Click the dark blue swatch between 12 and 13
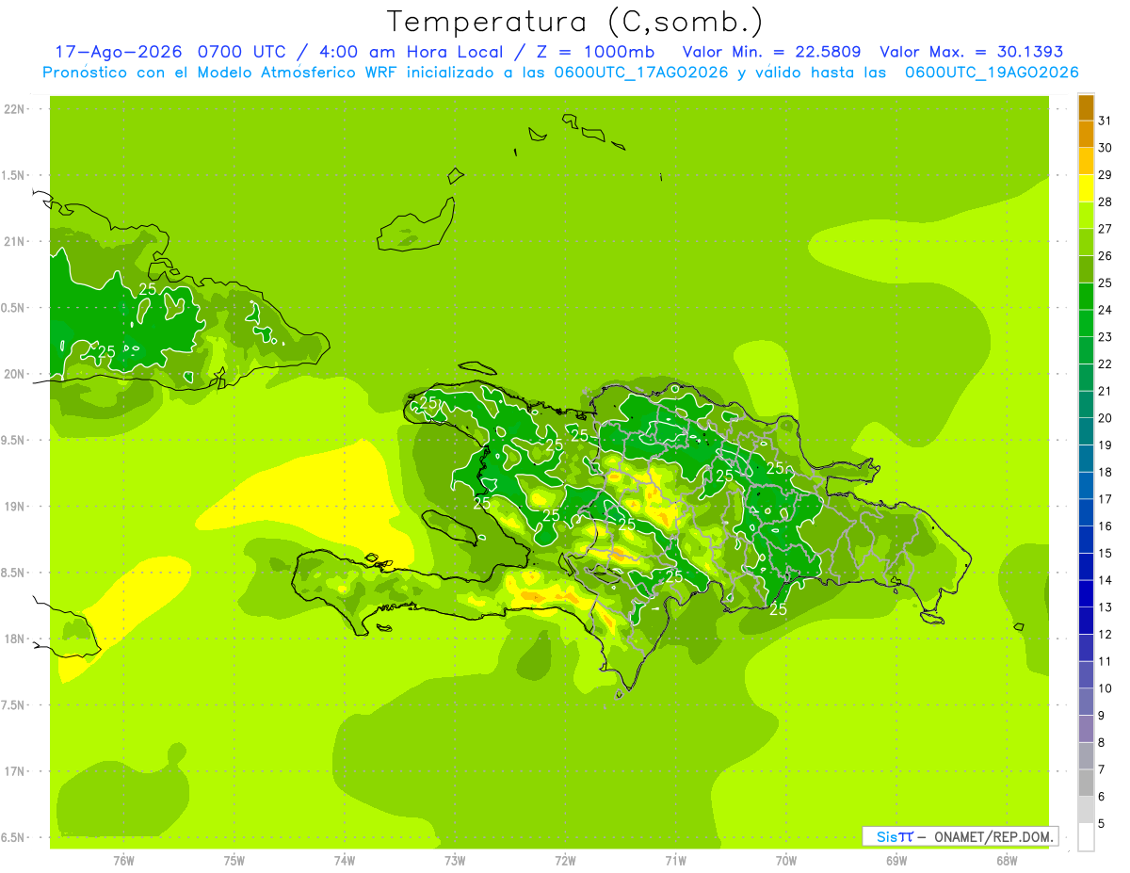The width and height of the screenshot is (1130, 873). (1086, 621)
